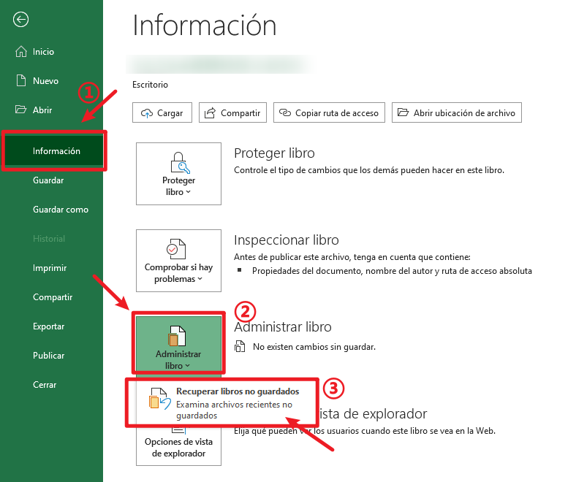
Task: Choose Guardar in the sidebar
Action: (x=48, y=180)
